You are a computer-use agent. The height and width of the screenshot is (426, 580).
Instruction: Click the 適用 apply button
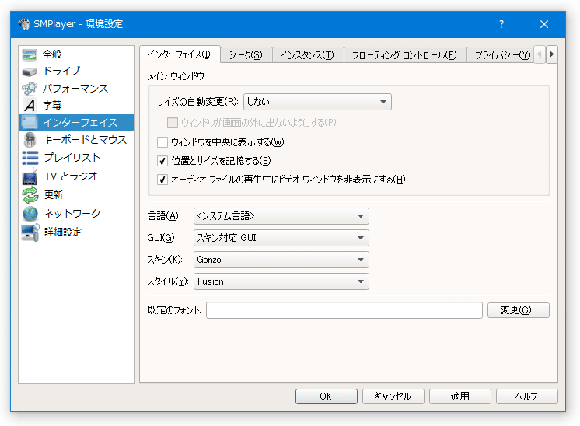coord(459,396)
